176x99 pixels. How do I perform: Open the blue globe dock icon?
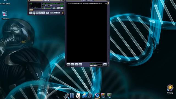click(x=84, y=96)
